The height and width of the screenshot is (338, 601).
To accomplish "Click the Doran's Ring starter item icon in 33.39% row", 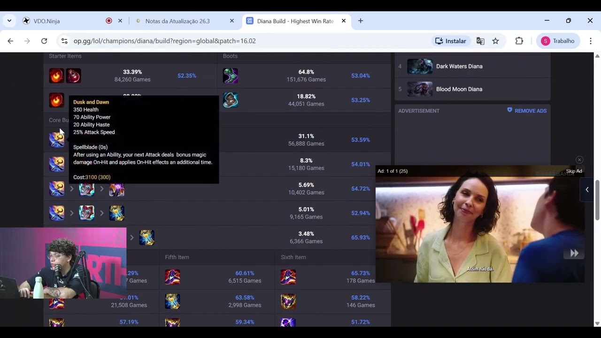I will click(56, 76).
